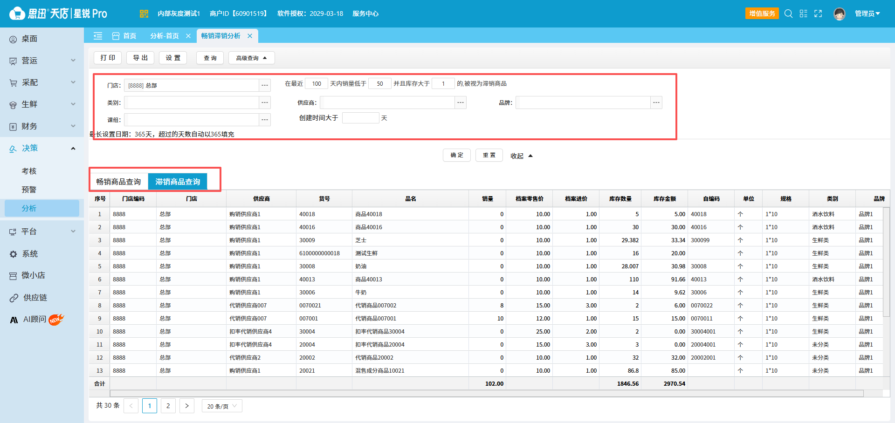
Task: Click the 创建时间大于 days field
Action: (361, 118)
